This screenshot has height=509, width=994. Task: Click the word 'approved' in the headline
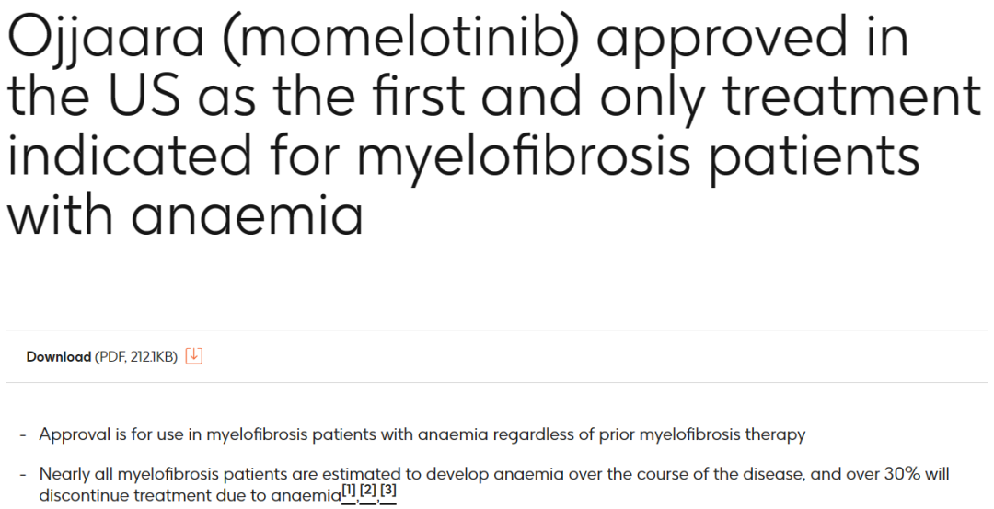coord(722,41)
